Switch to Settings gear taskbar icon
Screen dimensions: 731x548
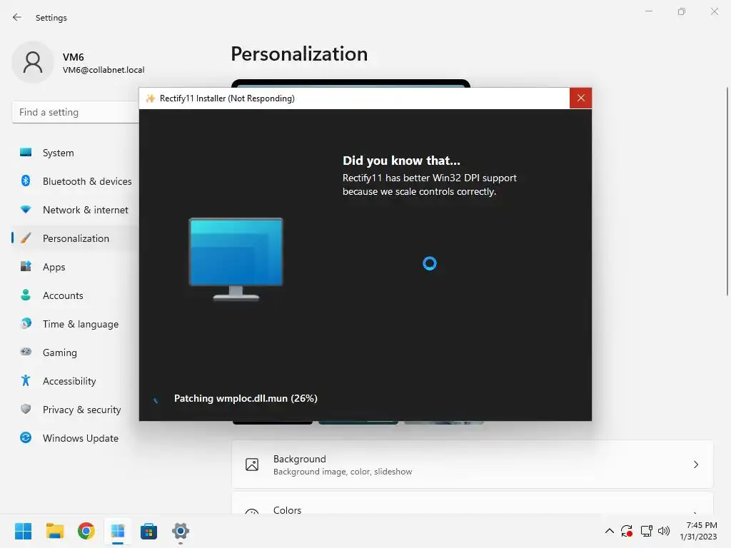point(181,531)
